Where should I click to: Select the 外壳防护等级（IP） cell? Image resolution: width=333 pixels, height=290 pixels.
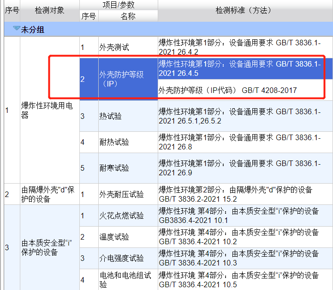tap(128, 79)
